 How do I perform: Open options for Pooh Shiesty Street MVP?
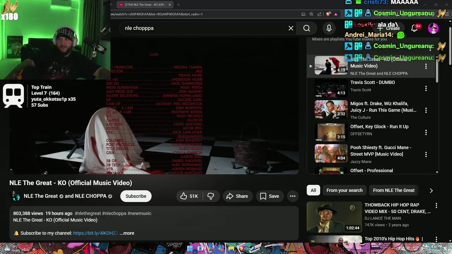[x=426, y=154]
